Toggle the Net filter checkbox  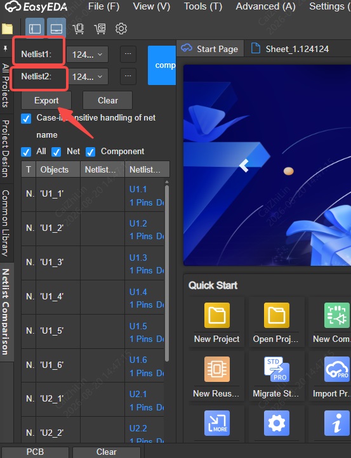[56, 152]
